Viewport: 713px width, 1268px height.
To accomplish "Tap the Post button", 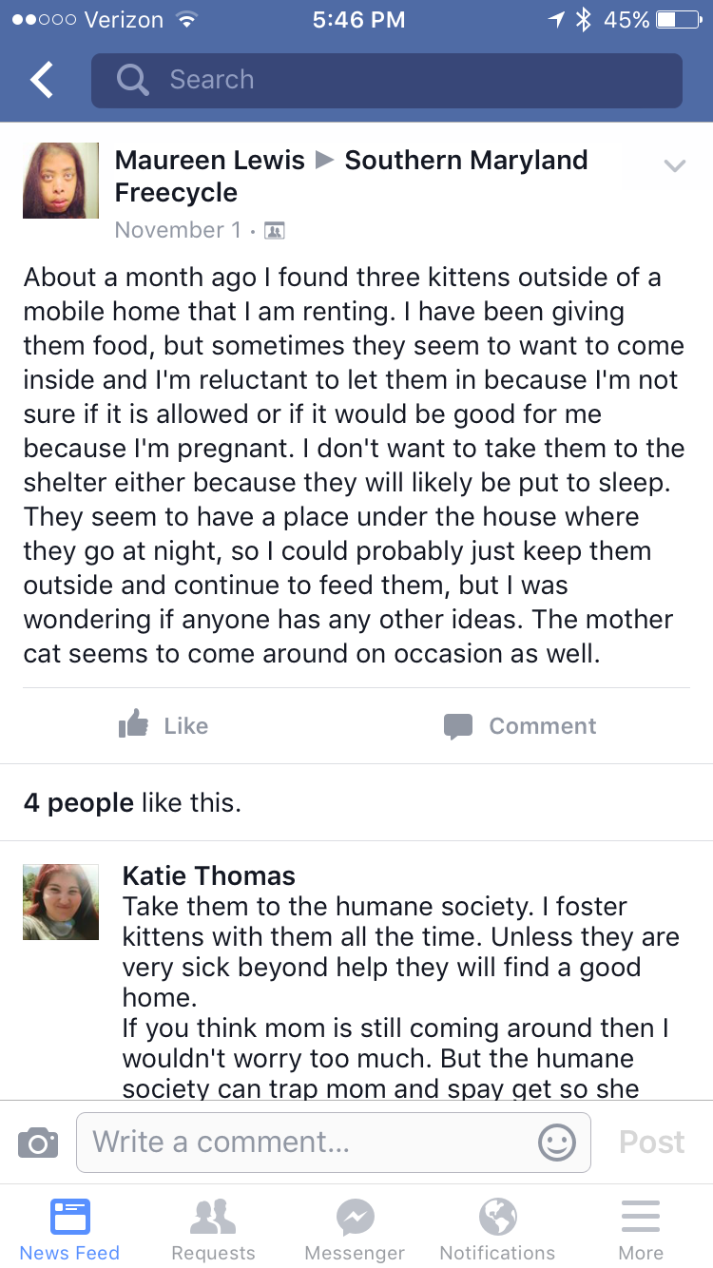I will pyautogui.click(x=652, y=1142).
